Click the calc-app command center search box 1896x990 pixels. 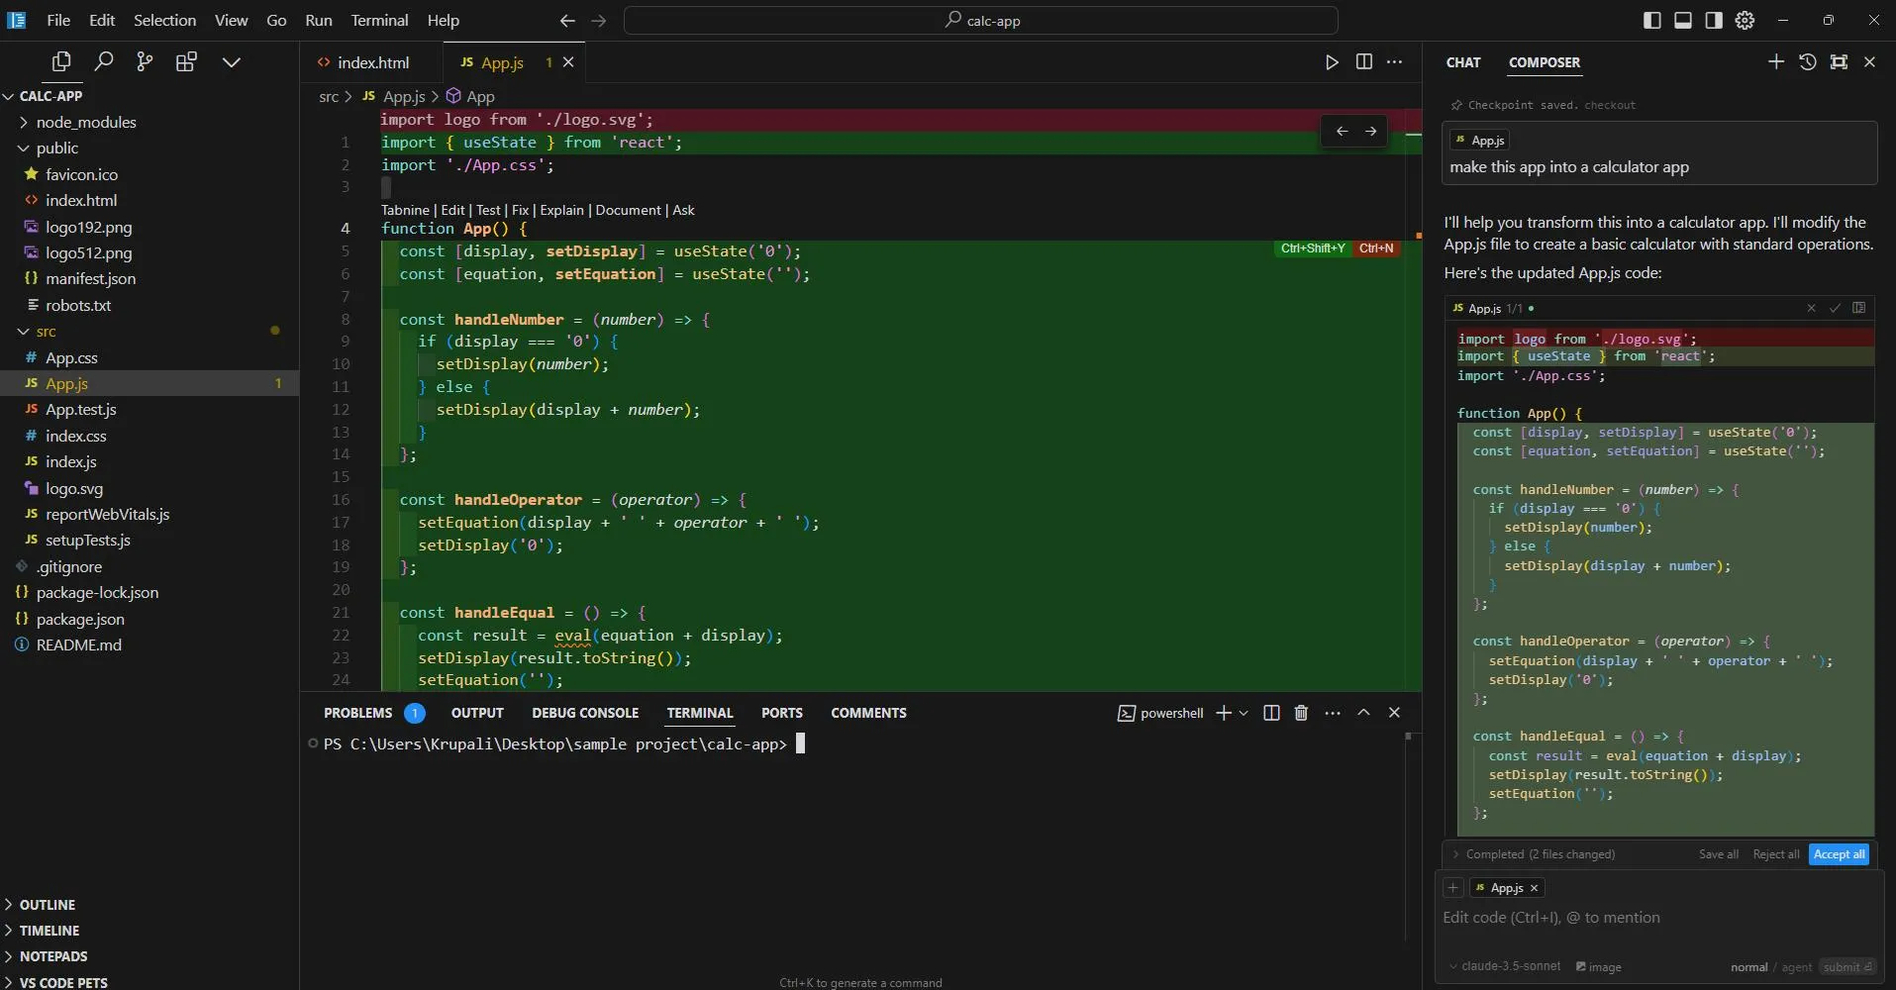[981, 20]
